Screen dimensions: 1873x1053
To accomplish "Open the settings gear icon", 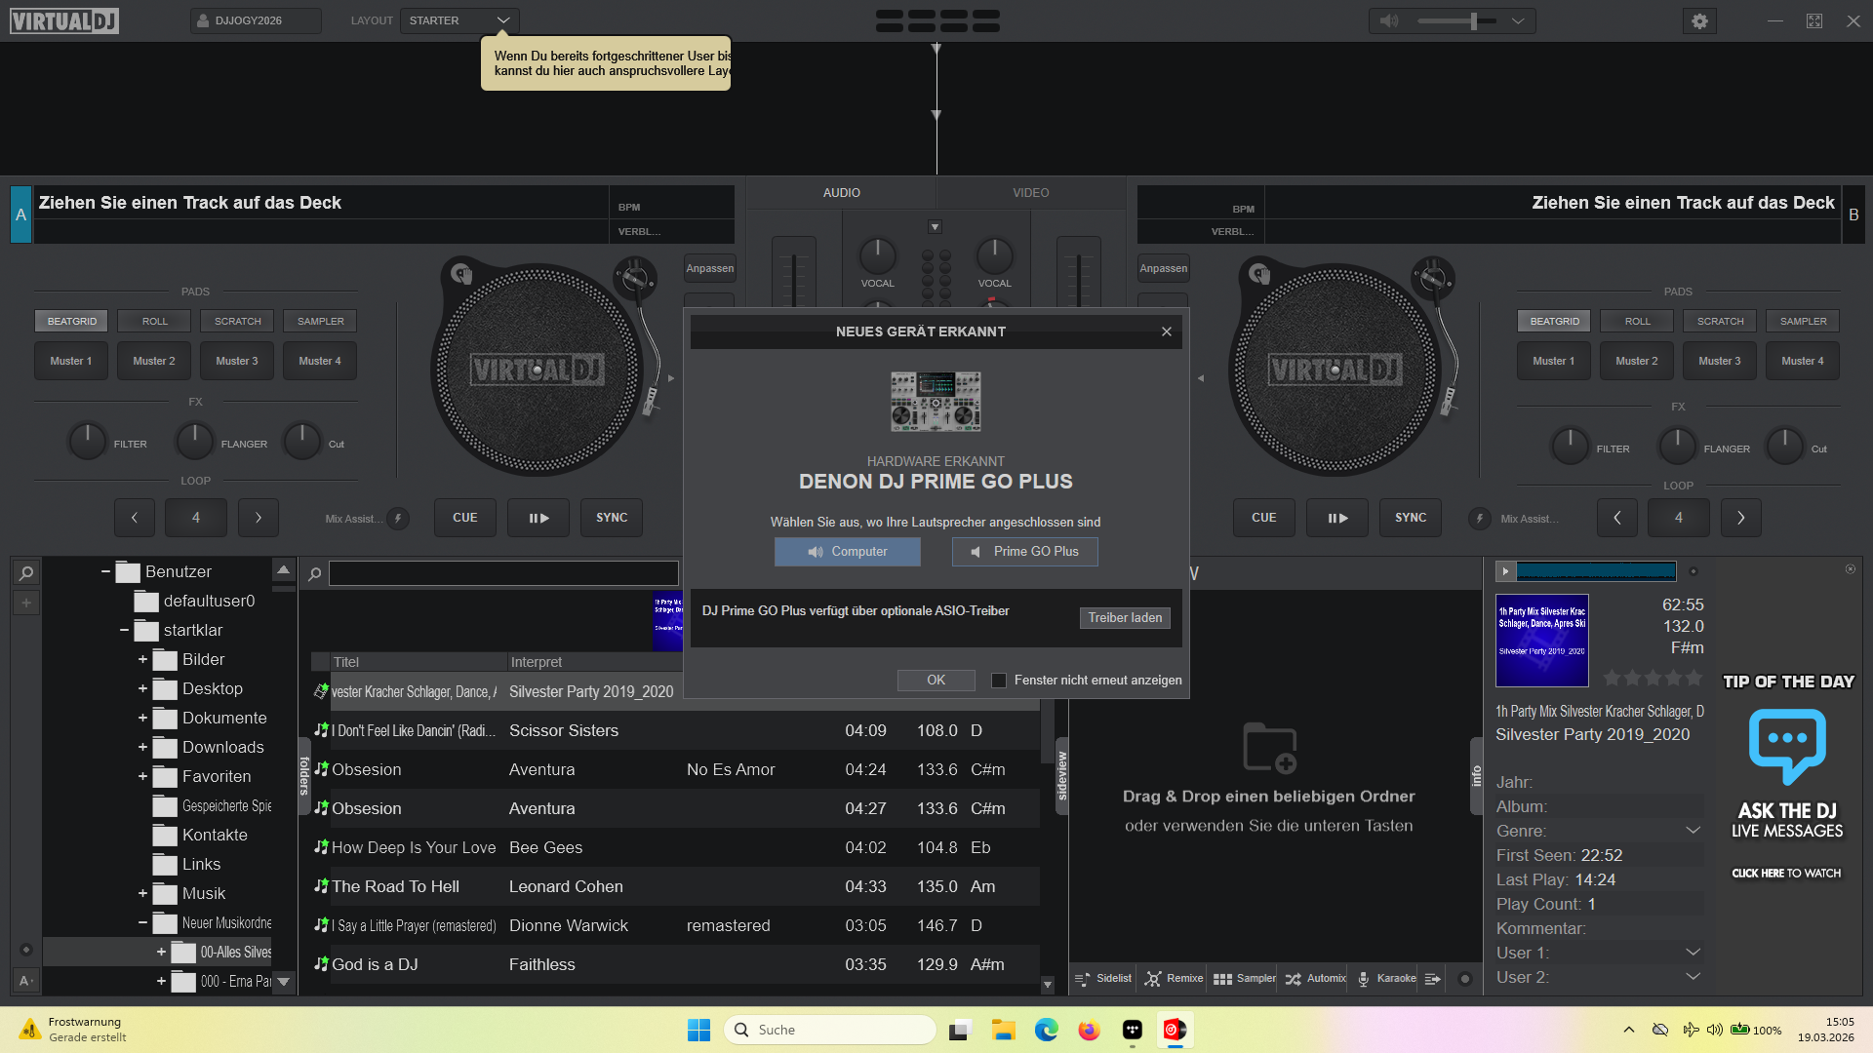I will [x=1699, y=20].
